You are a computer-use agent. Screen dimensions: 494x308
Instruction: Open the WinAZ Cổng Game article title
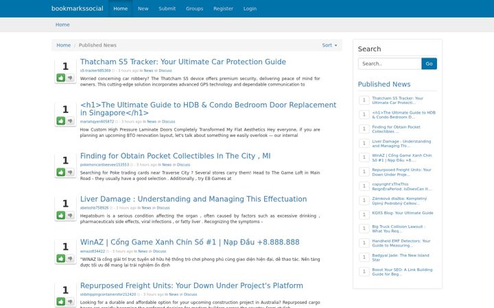[x=189, y=242]
